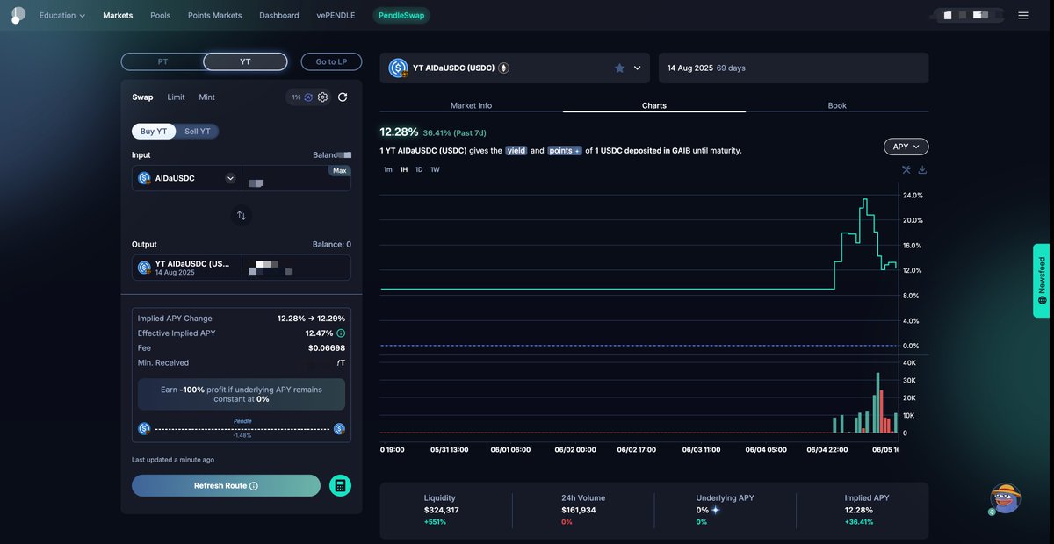Click the AIDaUSDC input token icon
This screenshot has width=1054, height=544.
click(145, 178)
